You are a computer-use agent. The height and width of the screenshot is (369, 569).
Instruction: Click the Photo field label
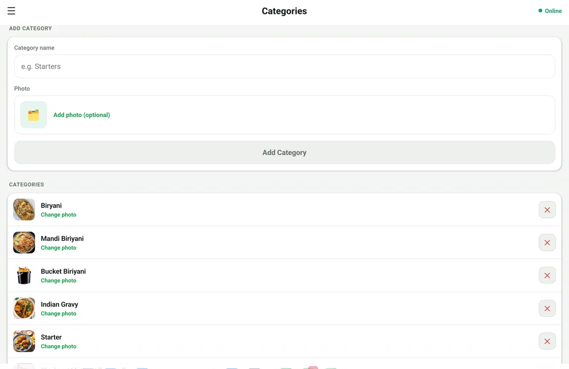(x=22, y=88)
